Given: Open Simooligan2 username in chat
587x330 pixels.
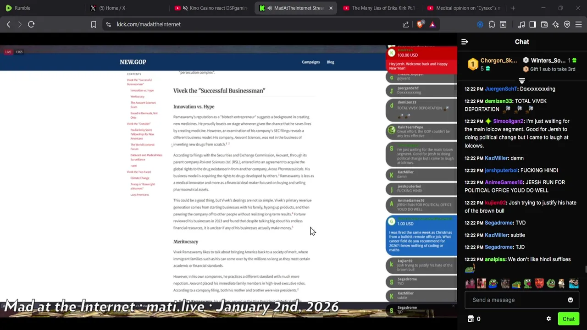Looking at the screenshot, I should pyautogui.click(x=508, y=121).
